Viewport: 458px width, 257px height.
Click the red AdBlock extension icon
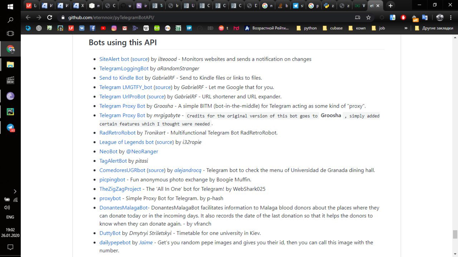[x=403, y=17]
